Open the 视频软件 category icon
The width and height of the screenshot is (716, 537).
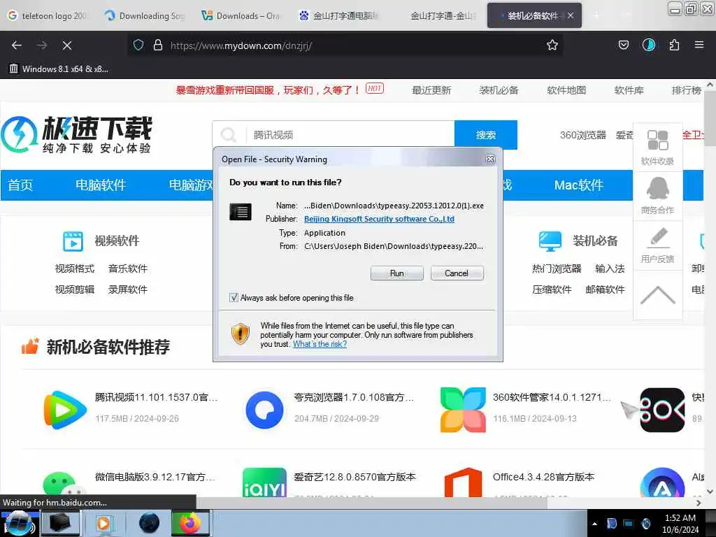pos(73,241)
